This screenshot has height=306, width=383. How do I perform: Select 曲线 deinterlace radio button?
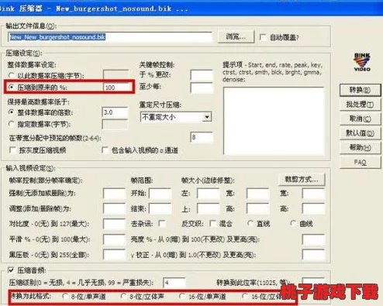tap(293, 223)
